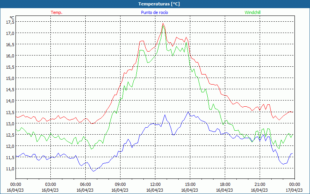This screenshot has height=194, width=310.
Task: Click the "18:00" time label
Action: [x=225, y=185]
